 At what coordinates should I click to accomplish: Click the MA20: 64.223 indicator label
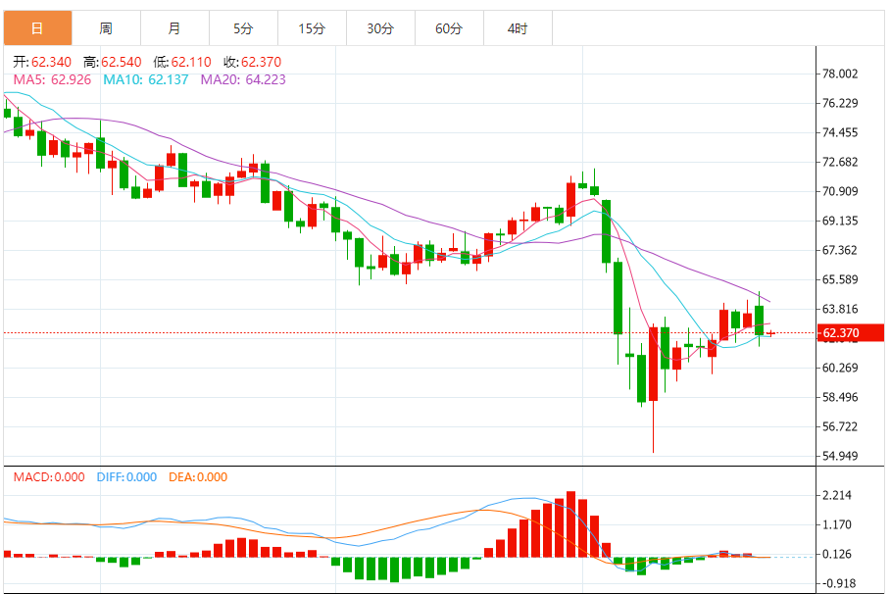click(243, 79)
